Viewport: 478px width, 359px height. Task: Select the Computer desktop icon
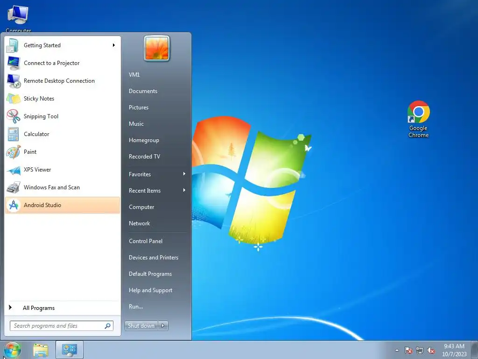pyautogui.click(x=18, y=18)
